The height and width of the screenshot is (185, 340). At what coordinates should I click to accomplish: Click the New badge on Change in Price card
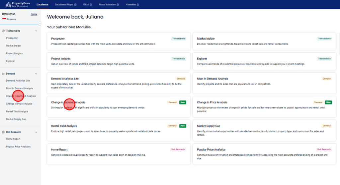[328, 102]
